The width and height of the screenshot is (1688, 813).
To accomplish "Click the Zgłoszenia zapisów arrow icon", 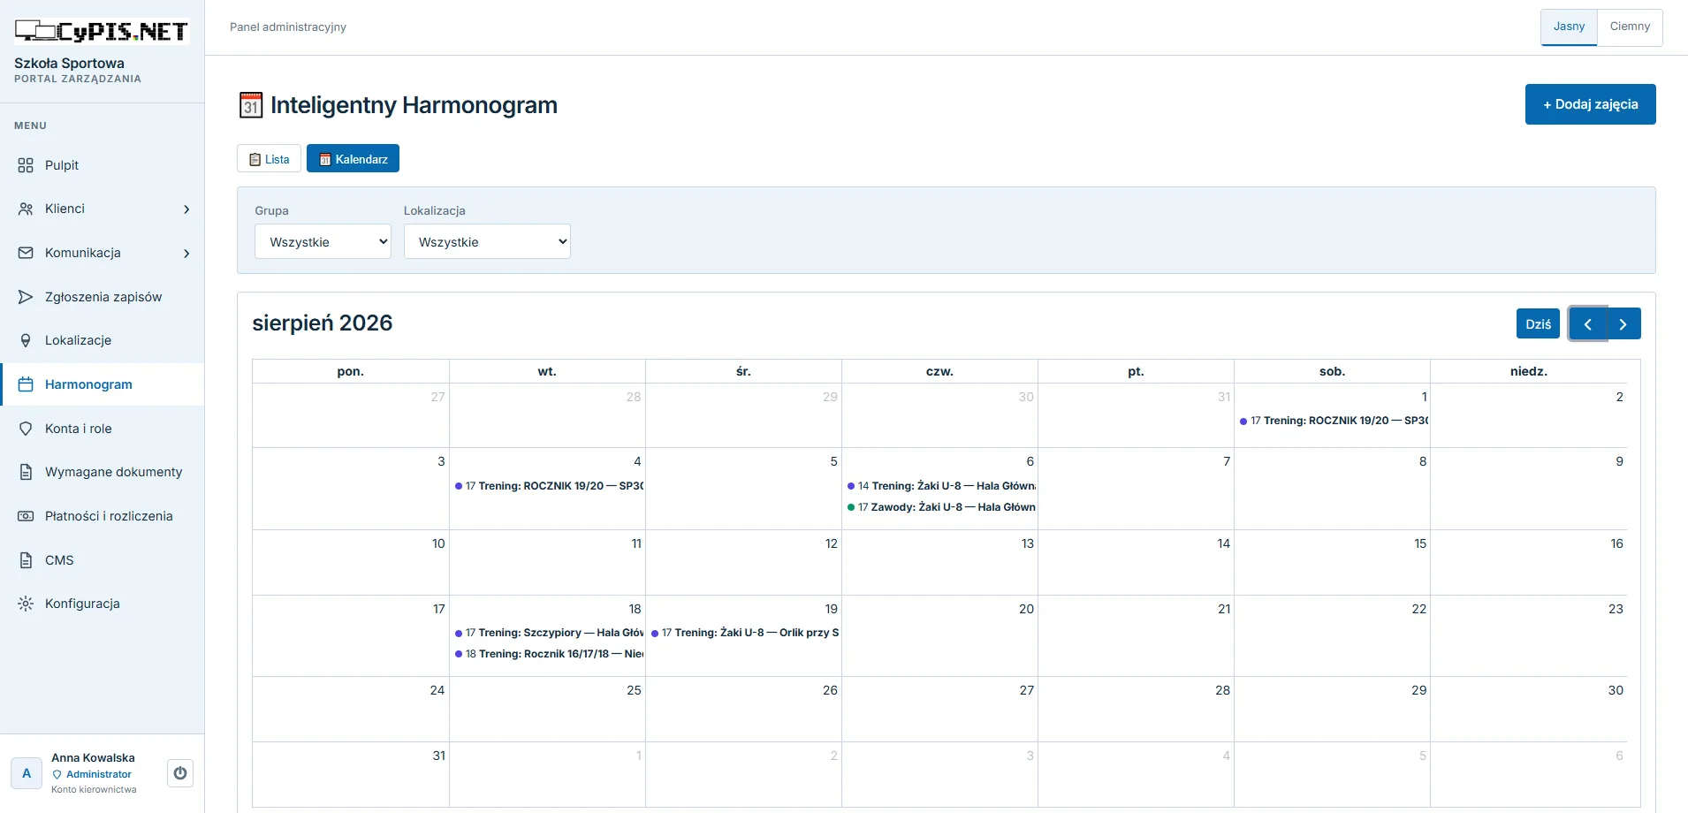I will (x=26, y=297).
